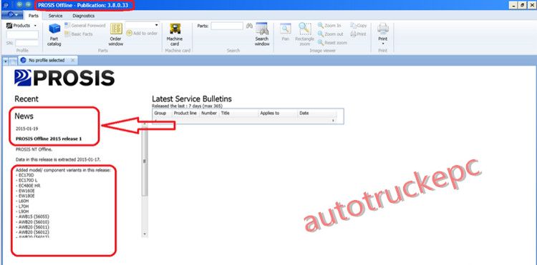Sort bulletins by Date column header
The width and height of the screenshot is (537, 265).
pyautogui.click(x=316, y=113)
